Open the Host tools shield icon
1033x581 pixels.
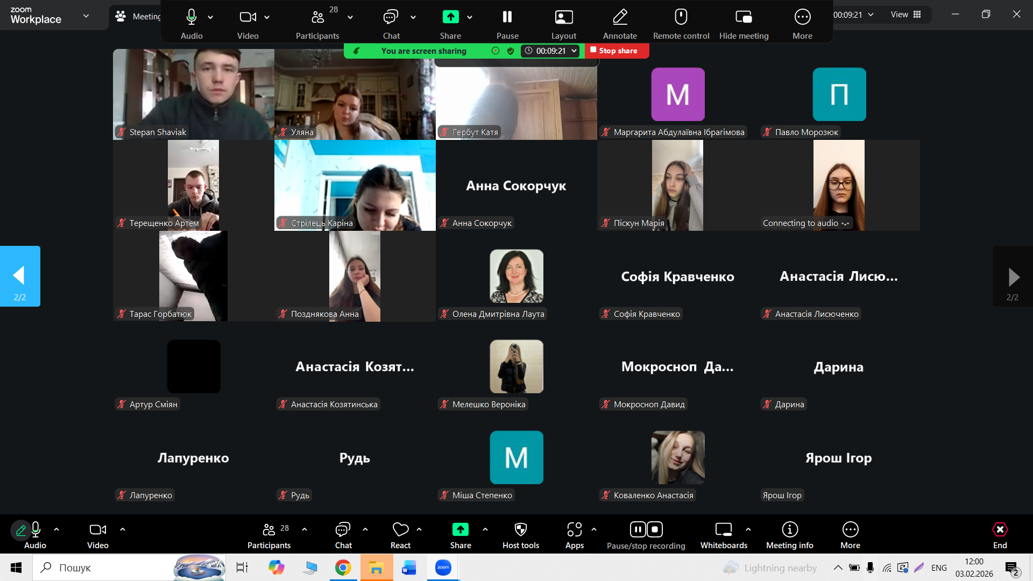click(x=520, y=530)
